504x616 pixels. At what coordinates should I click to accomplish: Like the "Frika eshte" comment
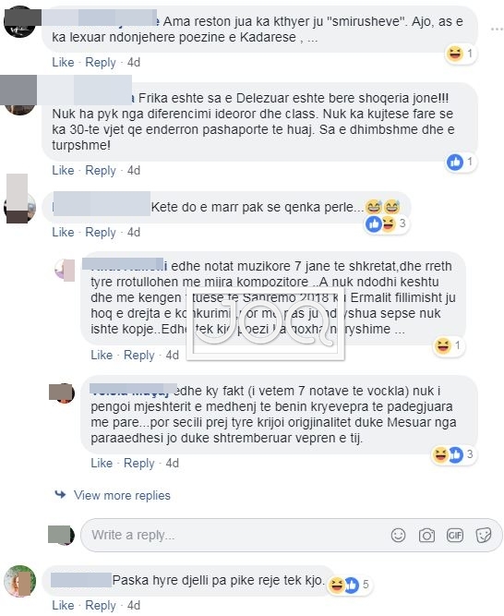63,170
